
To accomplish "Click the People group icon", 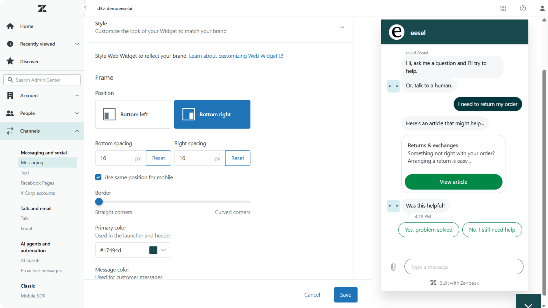I will point(10,113).
